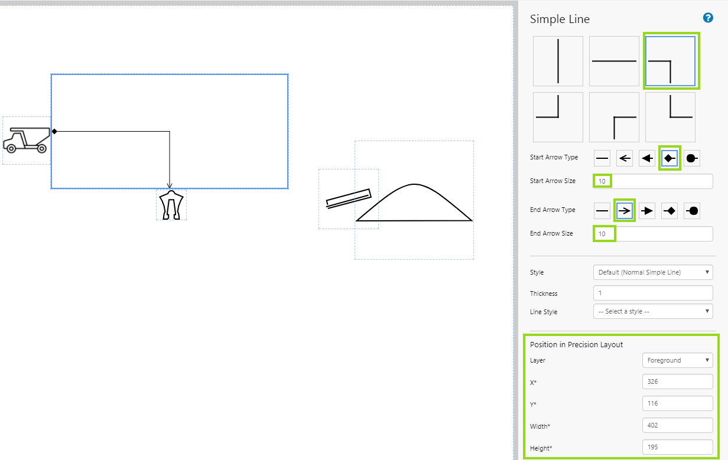728x460 pixels.
Task: Choose the bottom-right corner line shape
Action: pos(558,117)
